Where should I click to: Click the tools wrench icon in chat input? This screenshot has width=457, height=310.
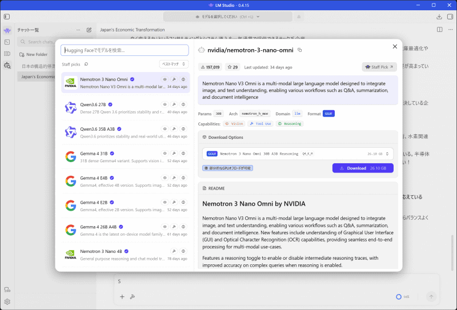coord(133,297)
